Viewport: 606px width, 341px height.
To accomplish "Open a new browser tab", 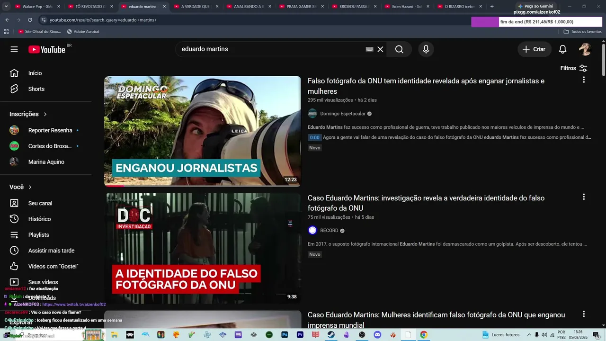I will pos(492,7).
